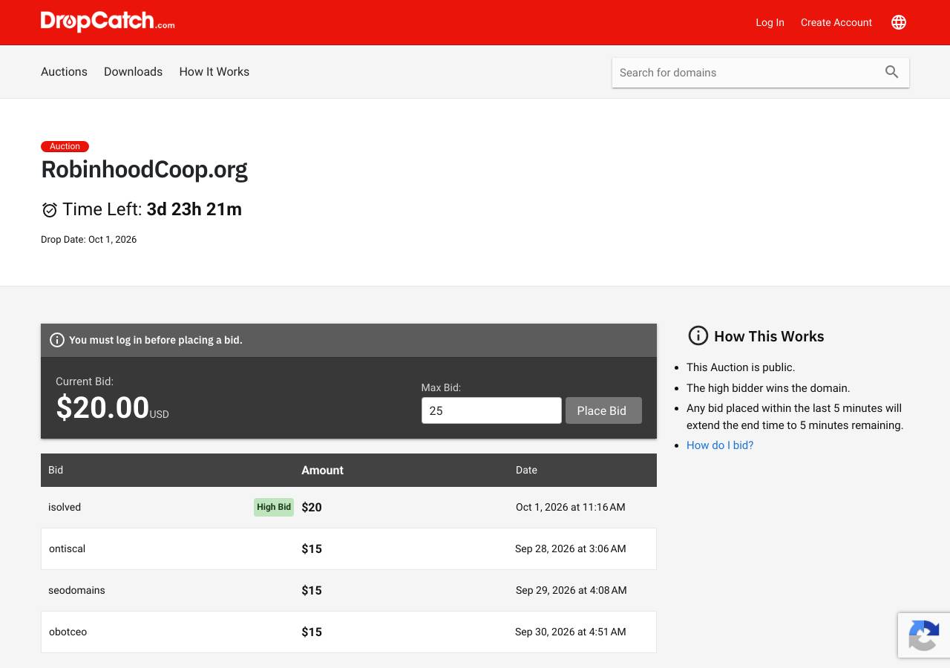Click the Bid column header
This screenshot has width=950, height=668.
pyautogui.click(x=56, y=470)
